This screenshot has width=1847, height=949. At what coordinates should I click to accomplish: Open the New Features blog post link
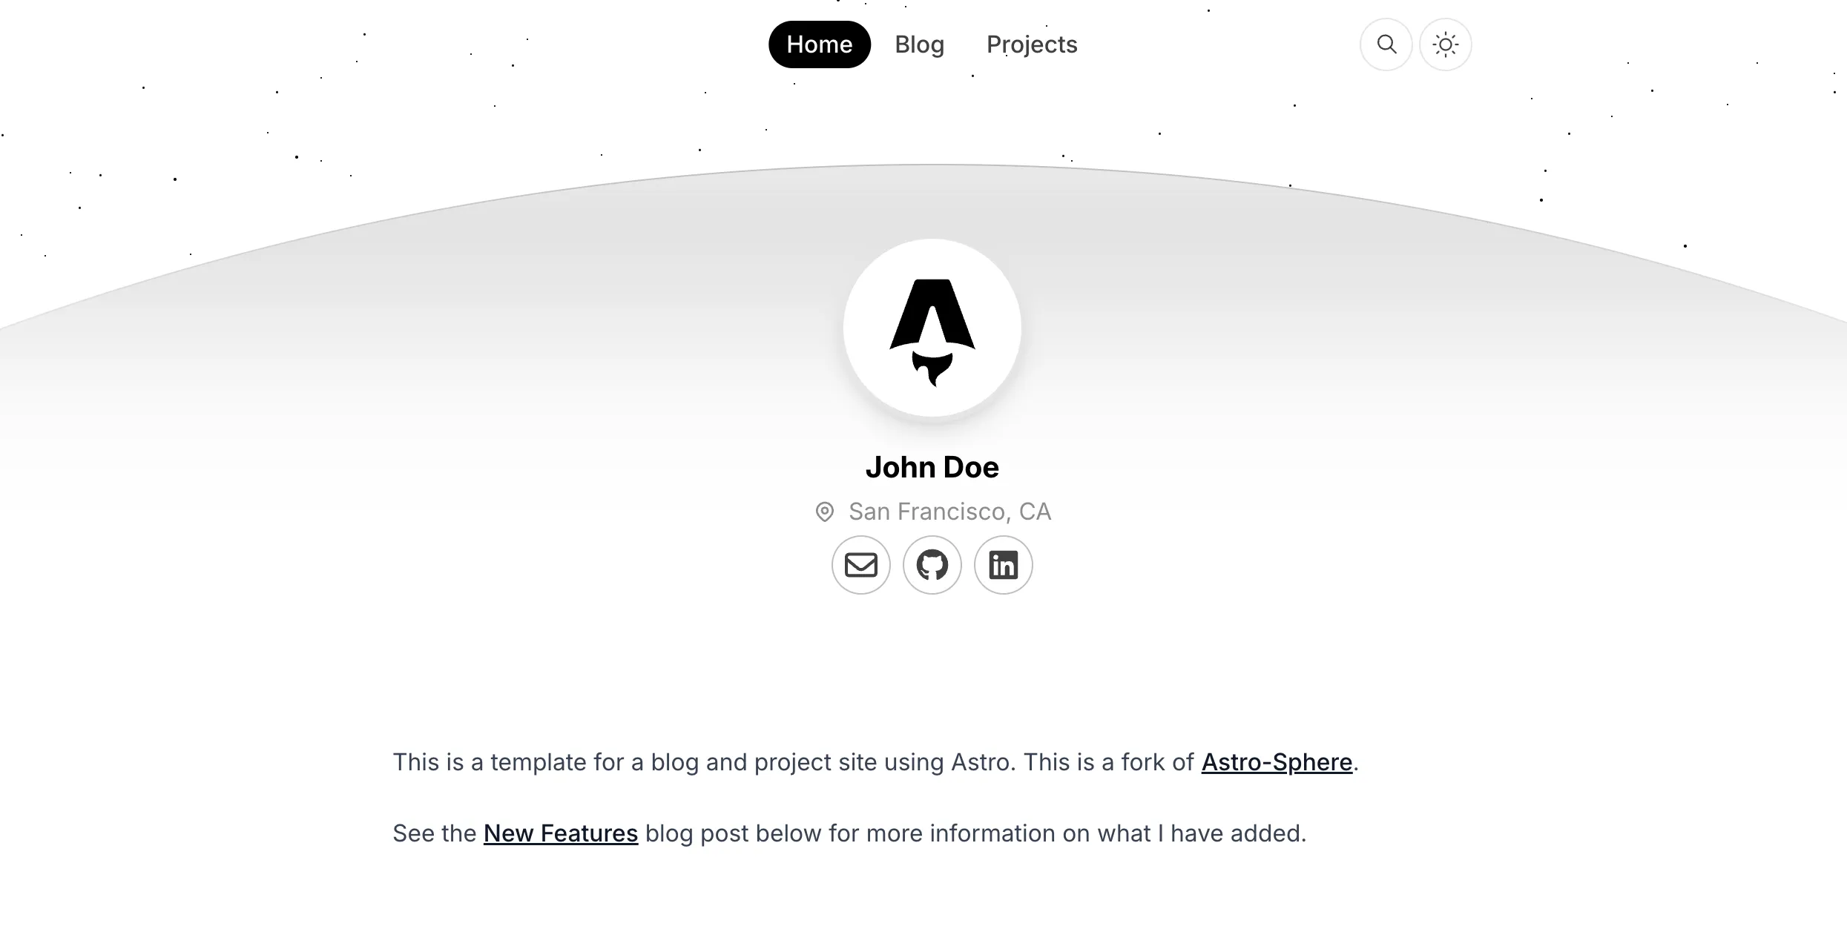[x=560, y=833]
